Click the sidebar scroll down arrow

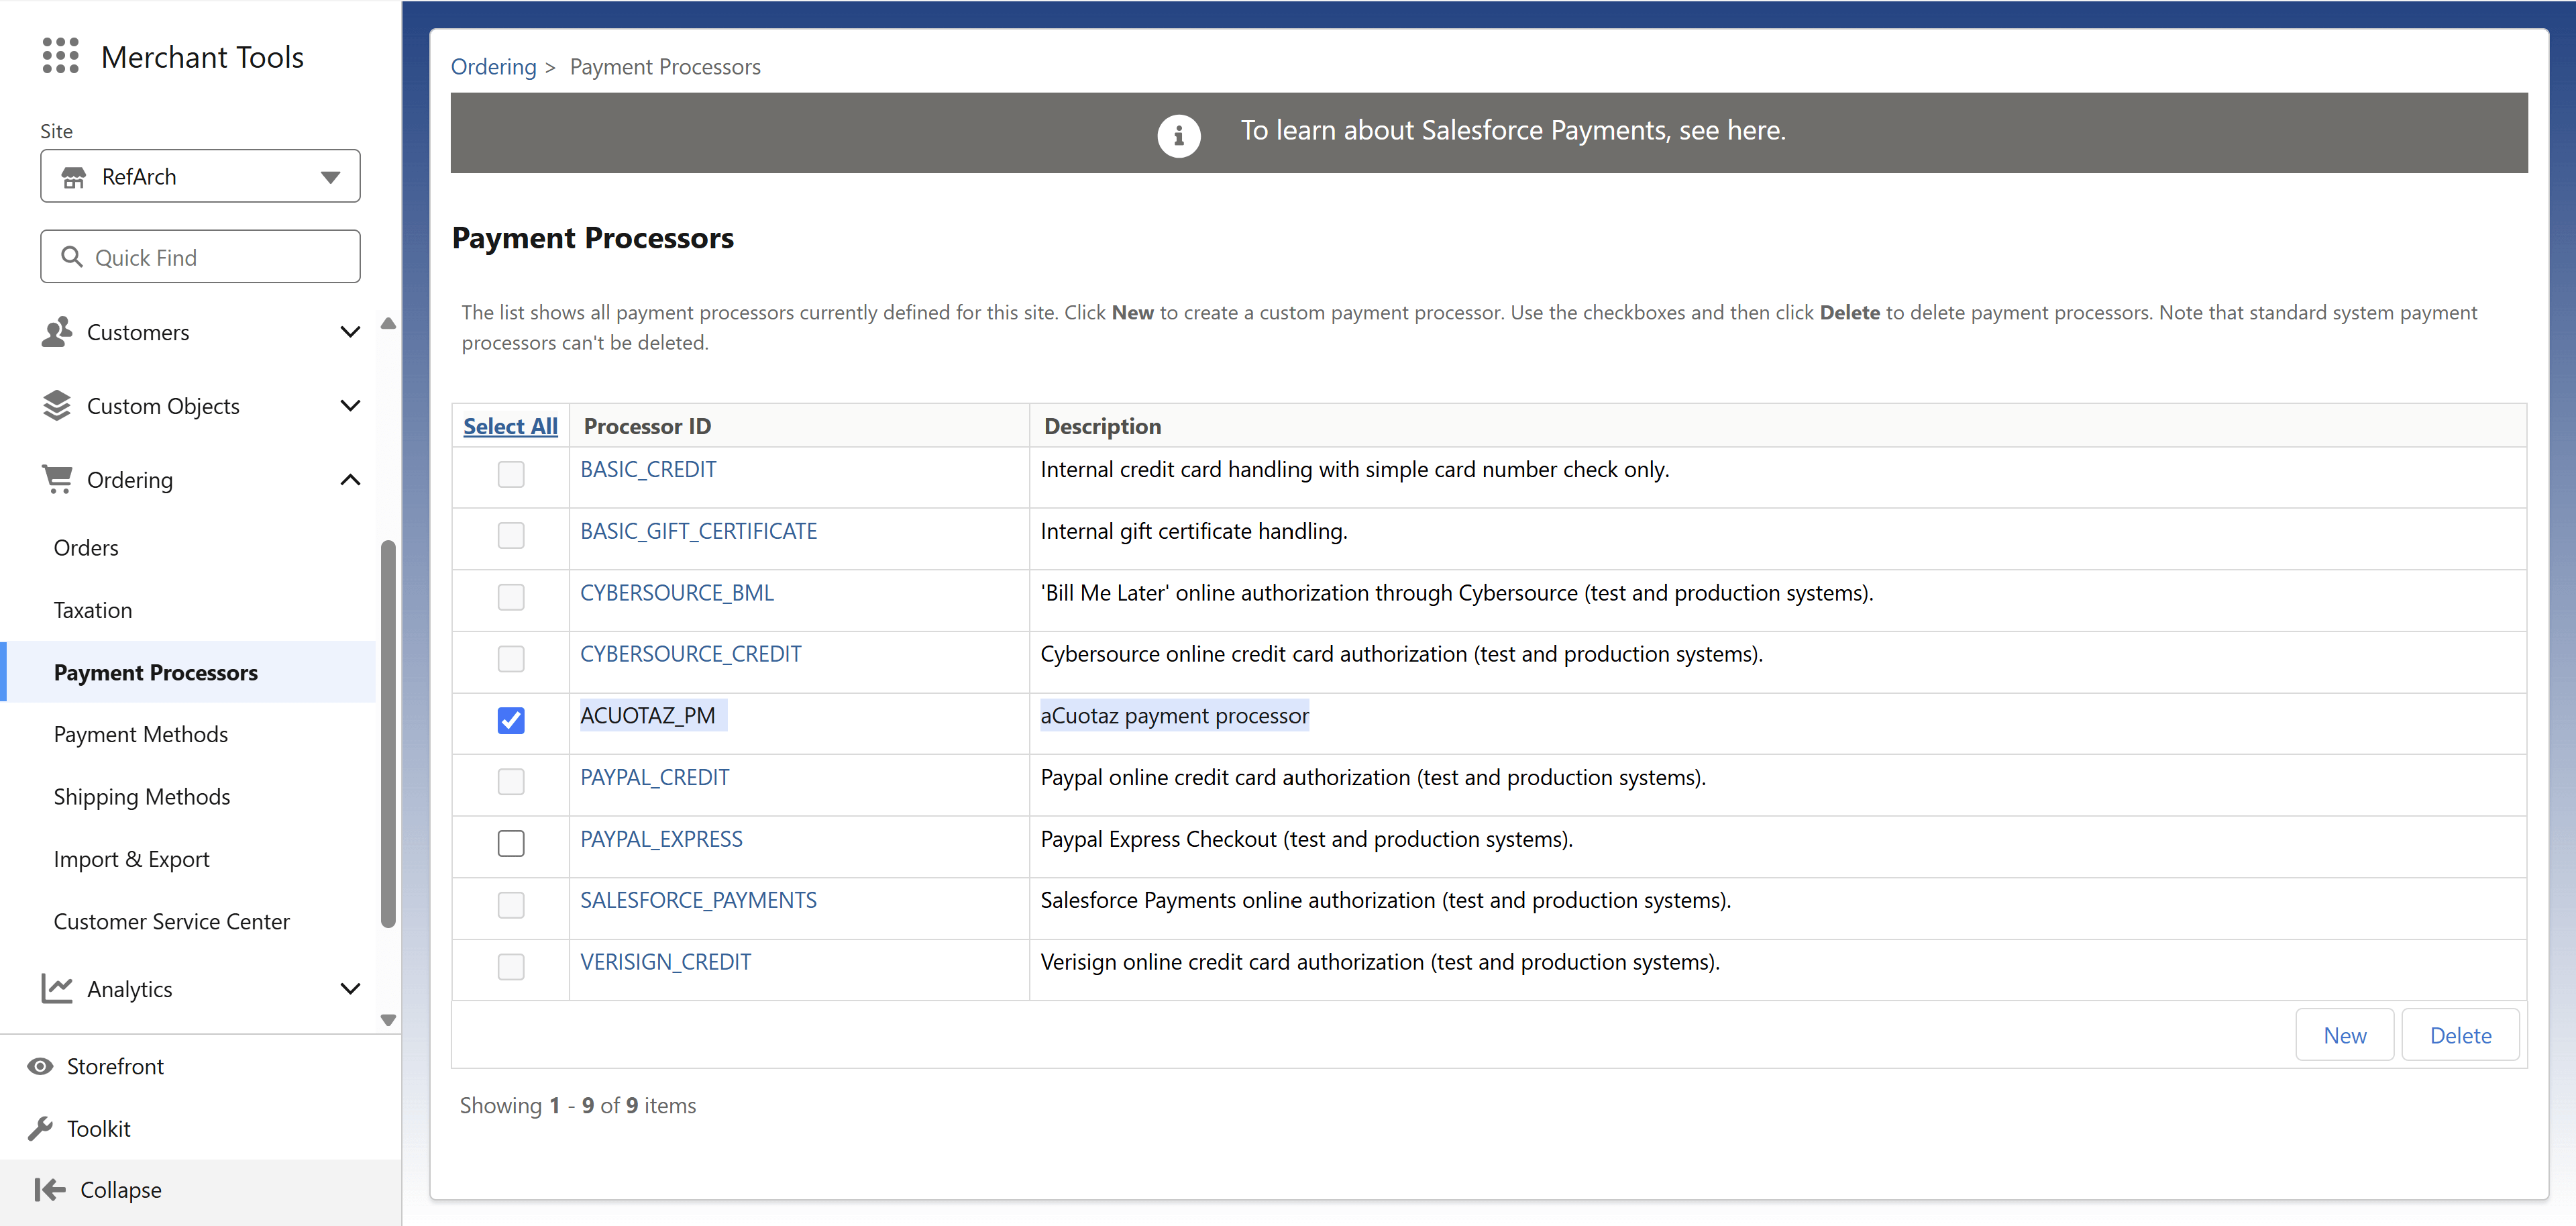(x=389, y=1020)
